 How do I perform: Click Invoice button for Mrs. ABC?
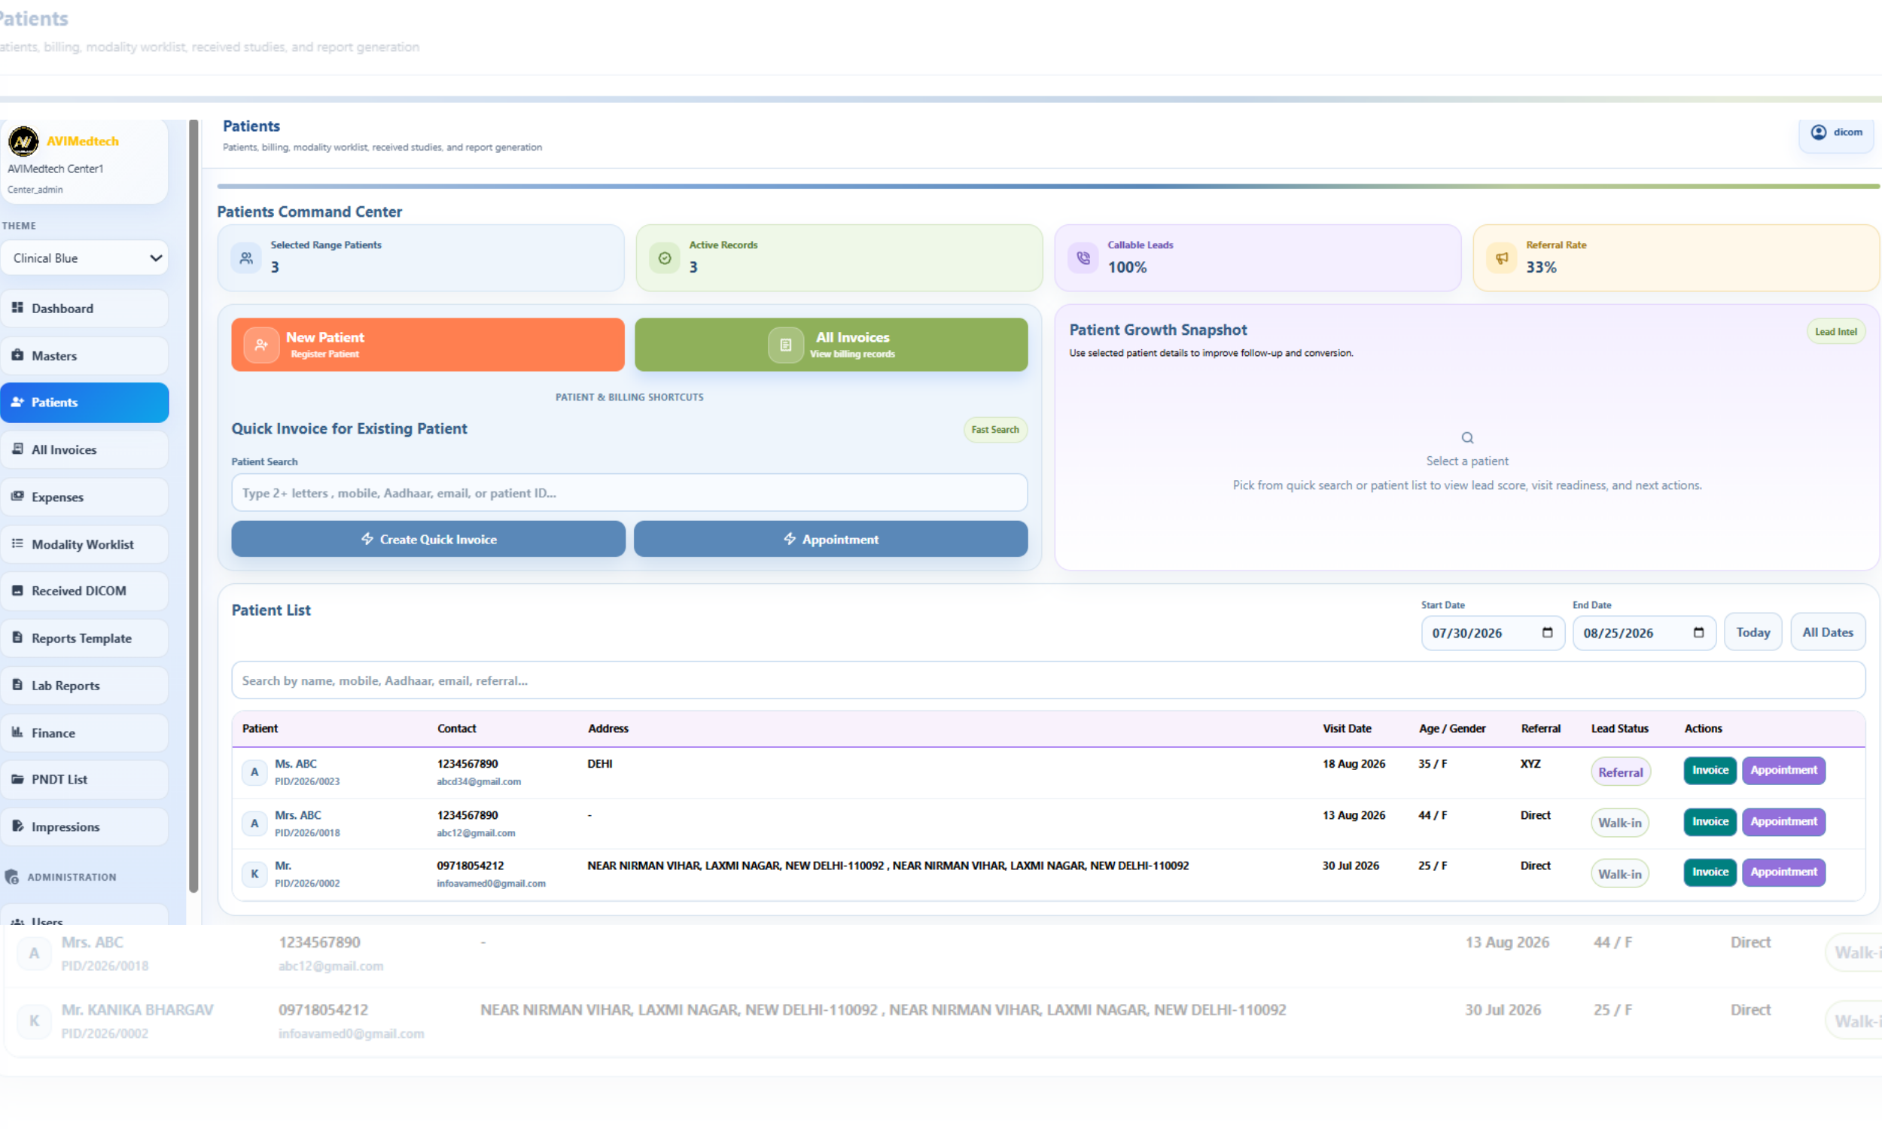1710,822
